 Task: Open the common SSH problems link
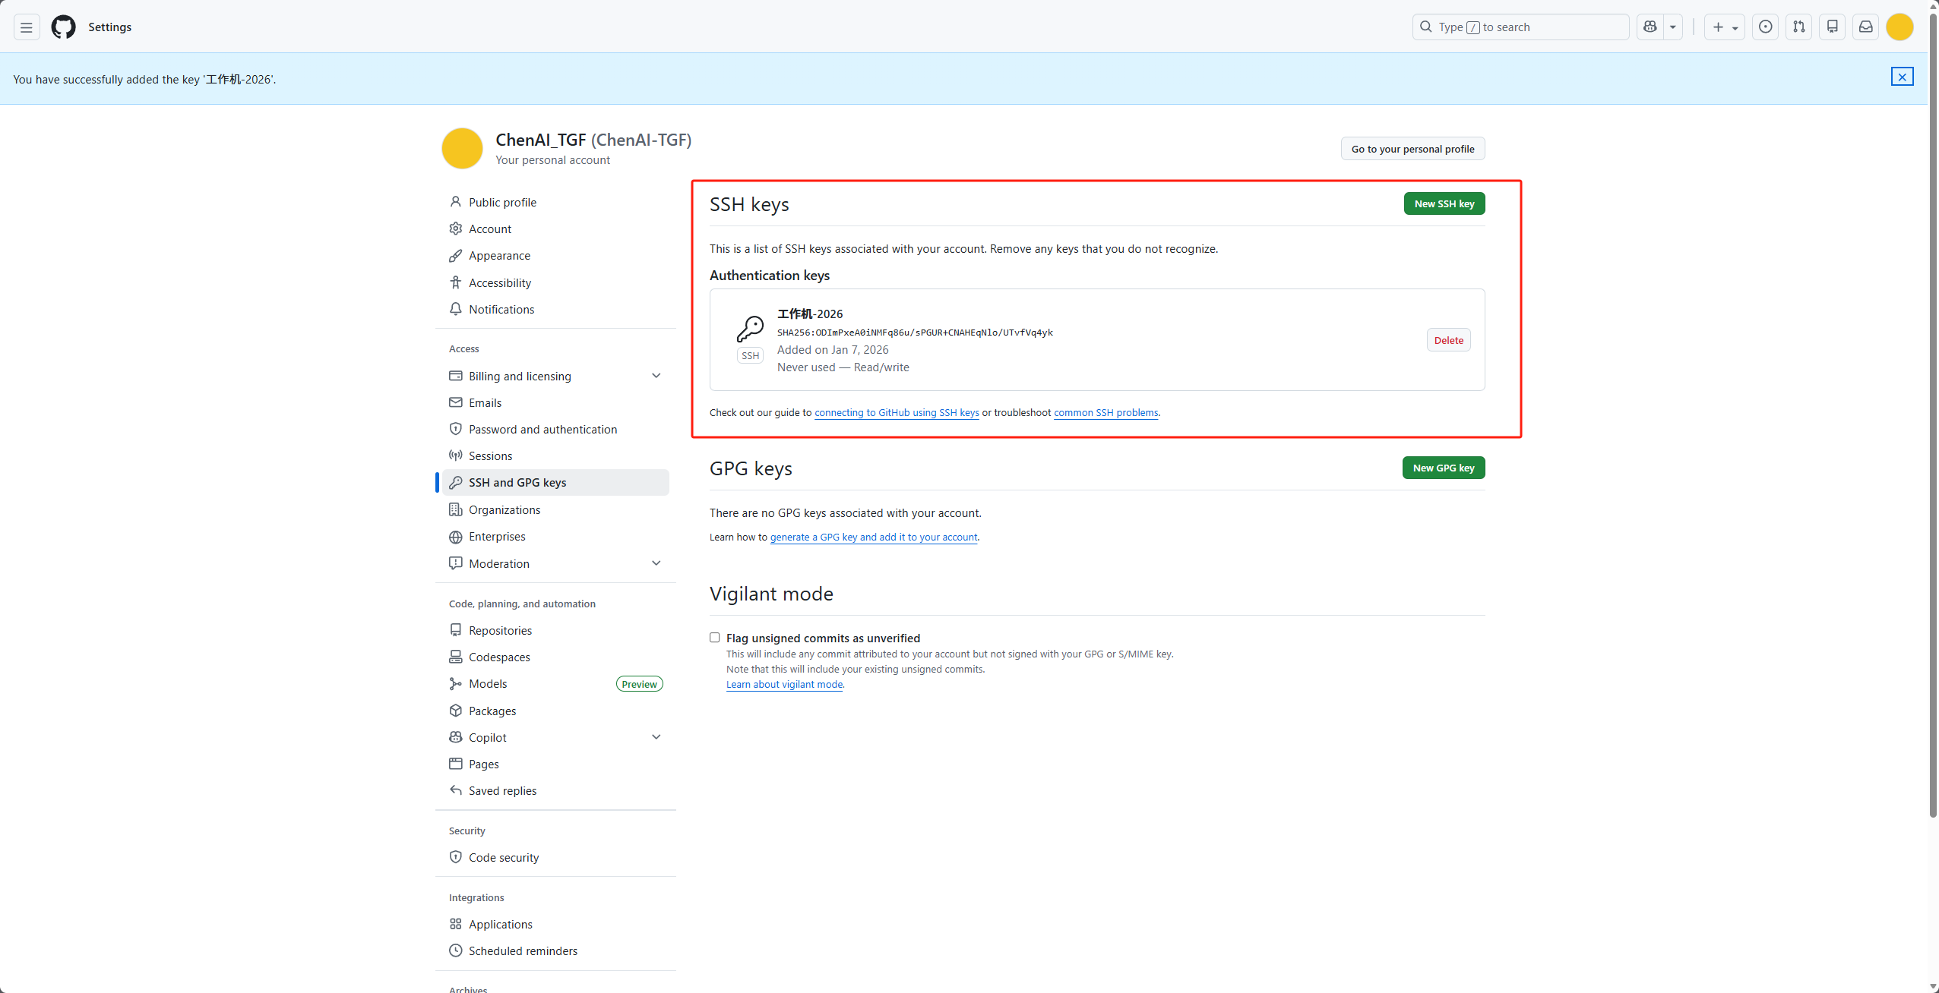[1106, 413]
